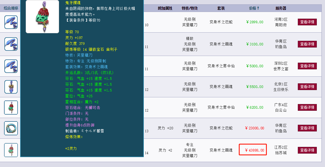Click 专注 special effect in ¥43888.00 row

click(190, 145)
